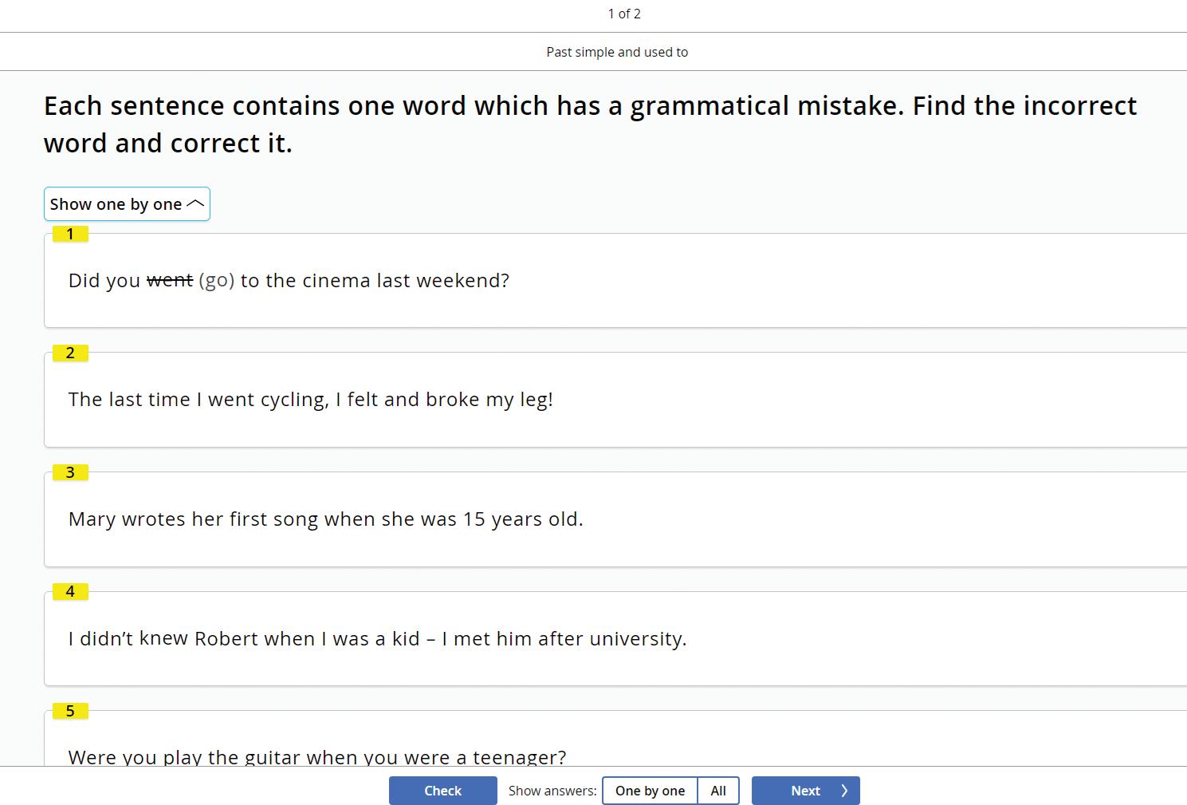Click the struck-through word 'went' in sentence 1
1187x805 pixels.
[170, 281]
